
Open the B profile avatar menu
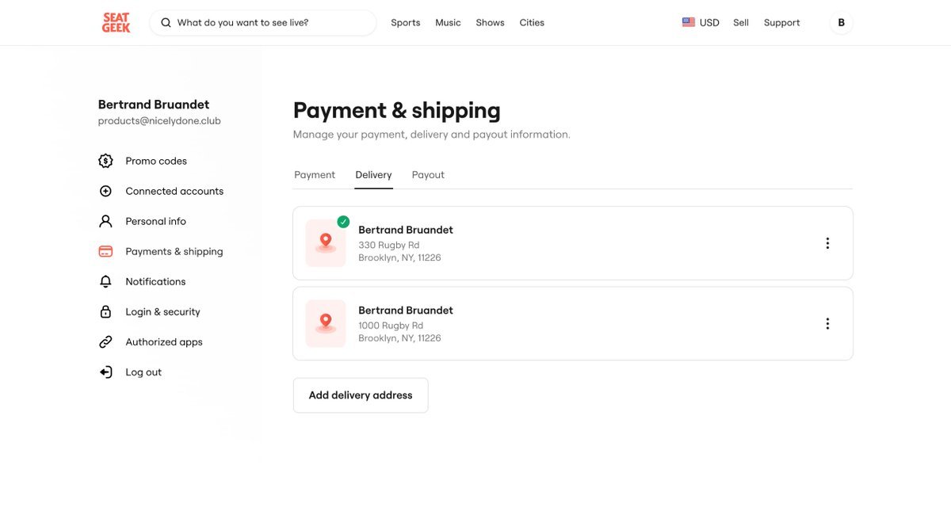click(x=841, y=23)
